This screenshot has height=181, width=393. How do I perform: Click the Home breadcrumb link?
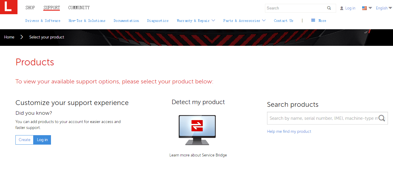[9, 37]
